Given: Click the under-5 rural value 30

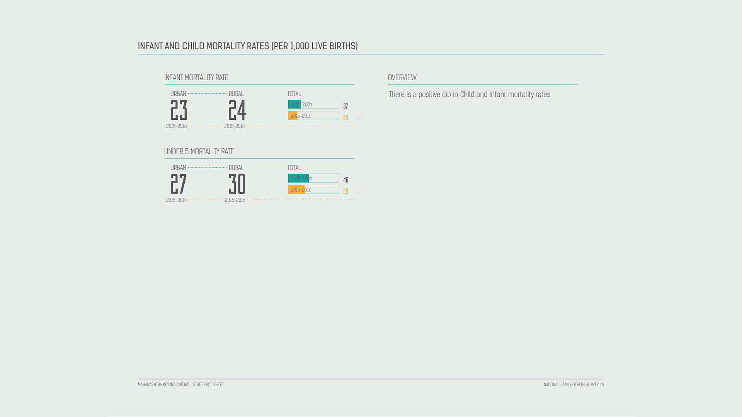Looking at the screenshot, I should point(237,184).
